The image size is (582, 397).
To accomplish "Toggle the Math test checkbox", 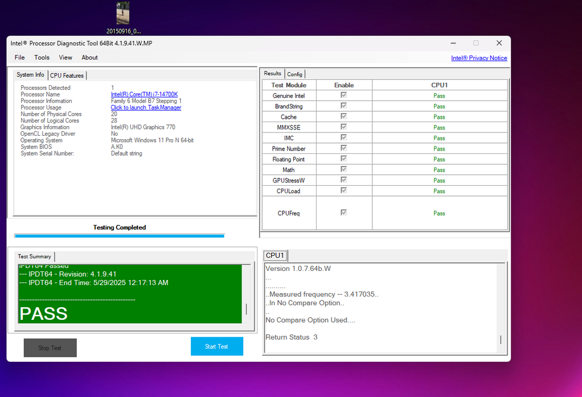I will click(x=344, y=169).
